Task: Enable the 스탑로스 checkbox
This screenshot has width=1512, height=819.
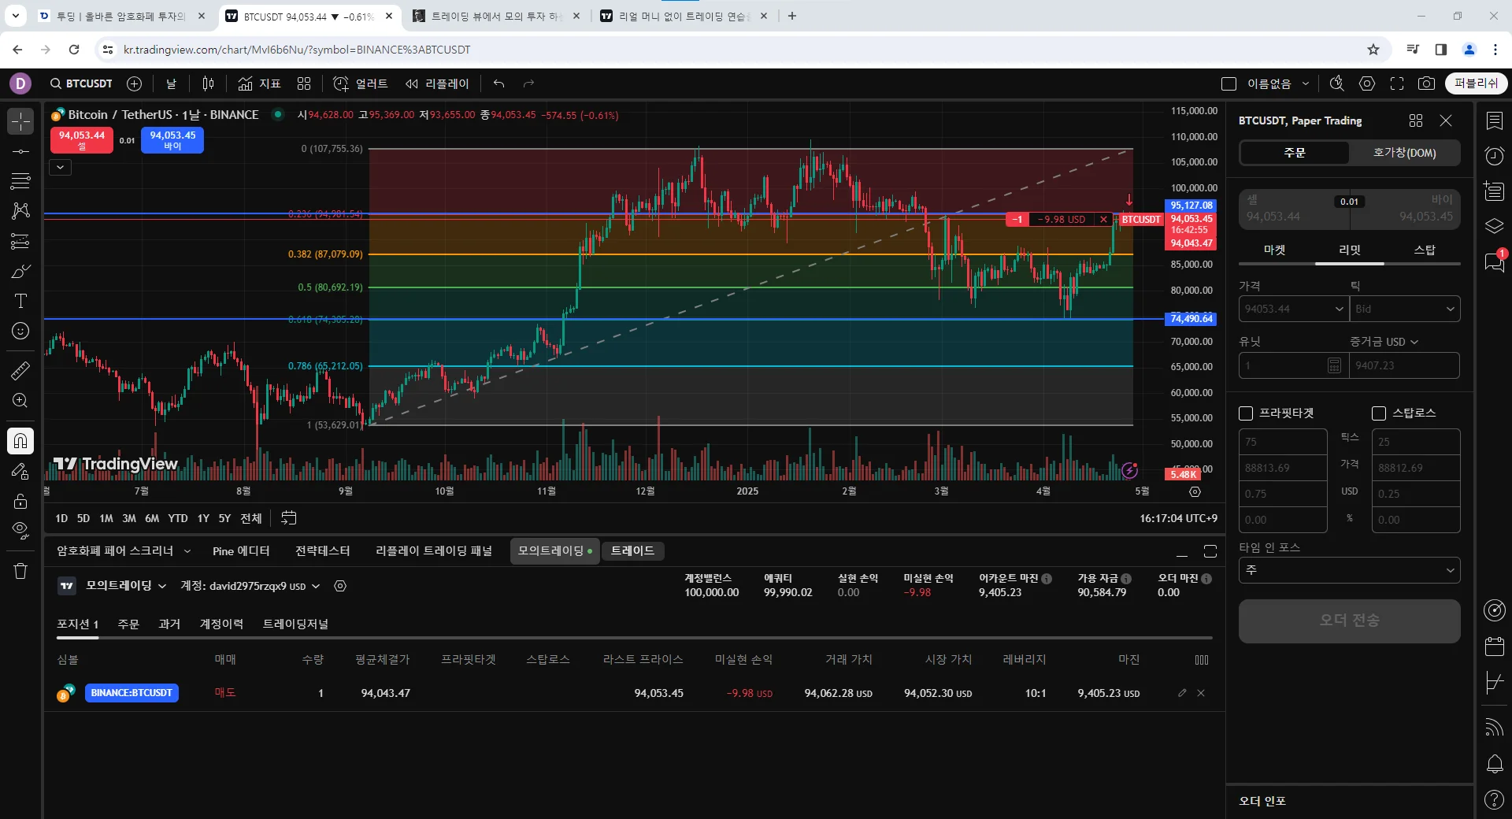Action: [x=1379, y=413]
